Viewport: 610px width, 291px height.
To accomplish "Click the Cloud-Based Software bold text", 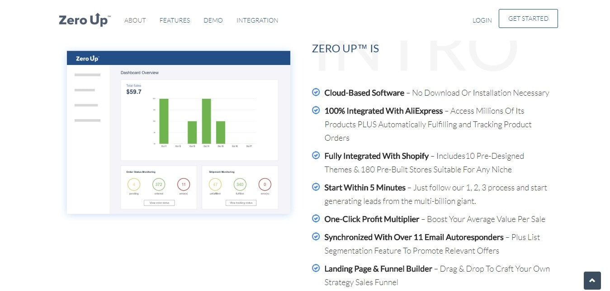I will pos(364,93).
